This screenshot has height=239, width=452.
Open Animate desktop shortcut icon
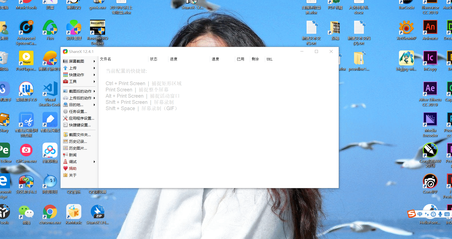(430, 27)
